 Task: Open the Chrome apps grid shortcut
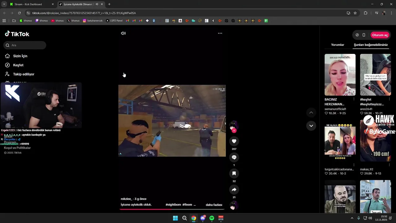4,21
